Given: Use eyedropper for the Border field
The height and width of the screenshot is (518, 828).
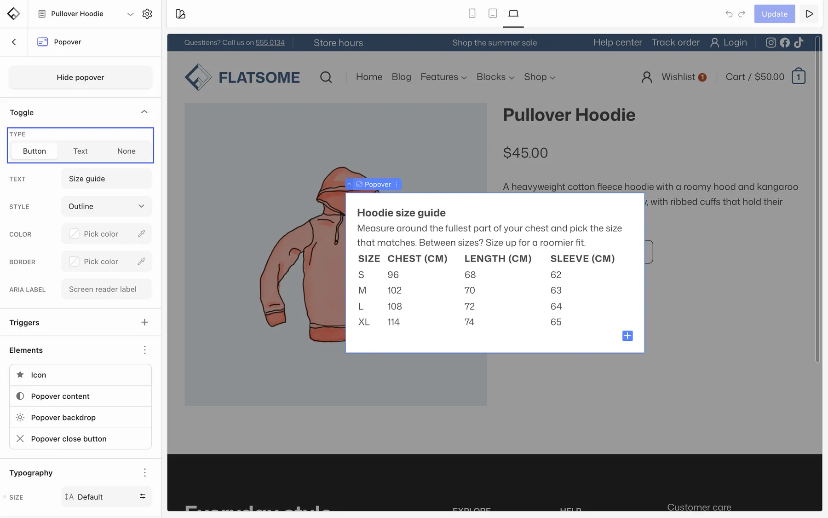Looking at the screenshot, I should [x=141, y=262].
